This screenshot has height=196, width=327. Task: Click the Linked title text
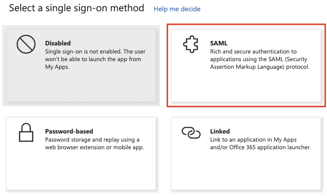(x=220, y=131)
